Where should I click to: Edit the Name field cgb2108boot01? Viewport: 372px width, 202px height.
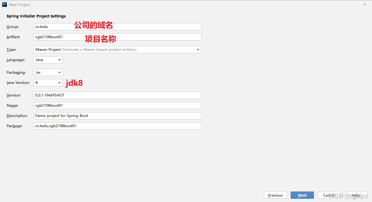[x=117, y=106]
